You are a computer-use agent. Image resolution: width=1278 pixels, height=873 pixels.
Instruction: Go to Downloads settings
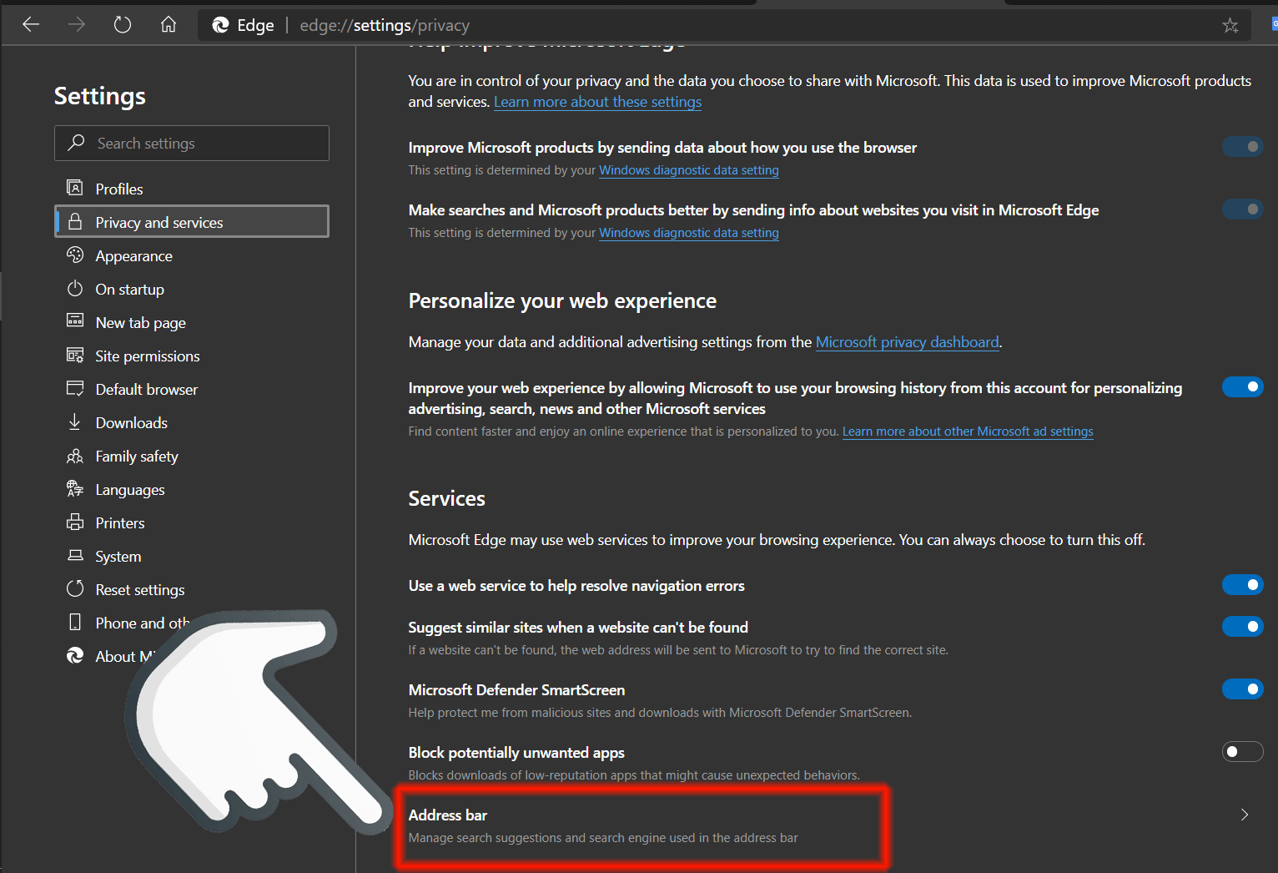click(192, 422)
